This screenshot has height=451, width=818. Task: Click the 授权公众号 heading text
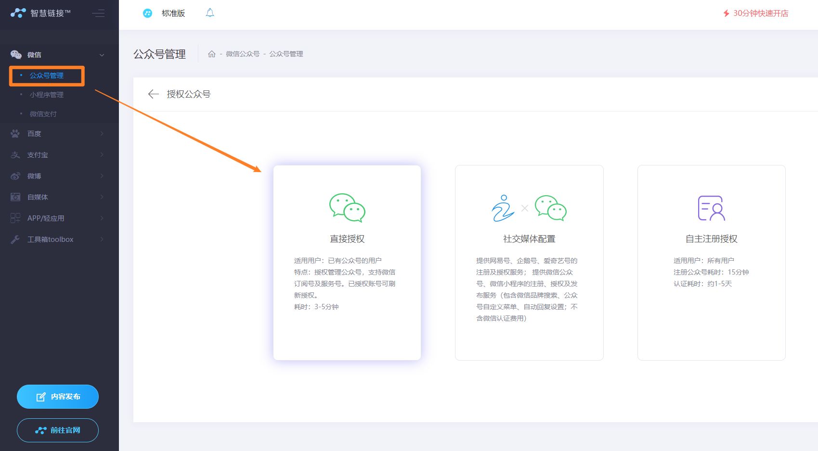click(x=189, y=94)
